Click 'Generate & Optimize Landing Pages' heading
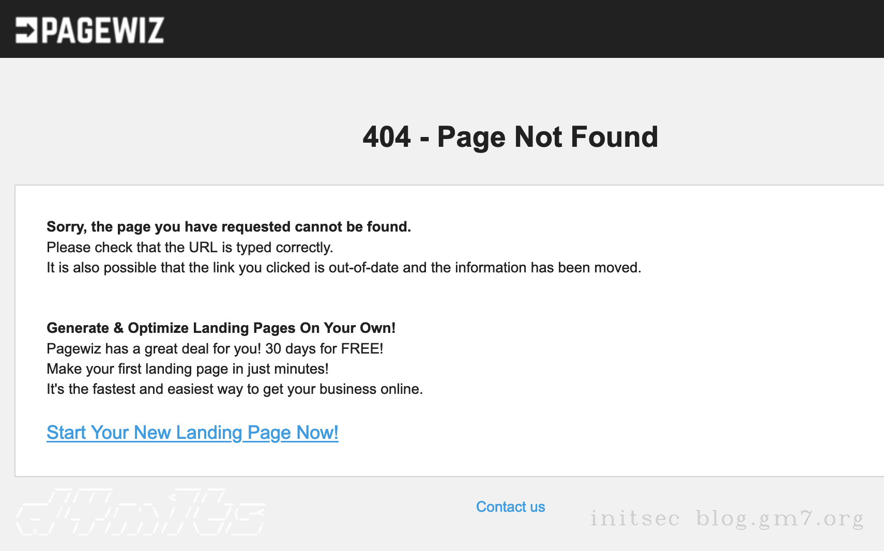Screen dimensions: 884x551 (221, 328)
